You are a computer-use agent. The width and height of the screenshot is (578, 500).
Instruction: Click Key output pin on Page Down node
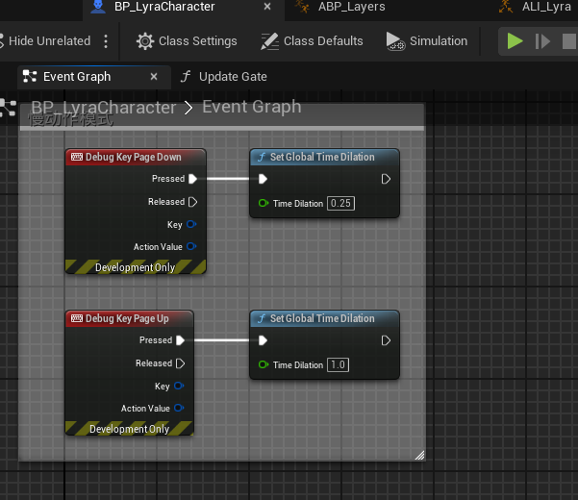tap(191, 224)
